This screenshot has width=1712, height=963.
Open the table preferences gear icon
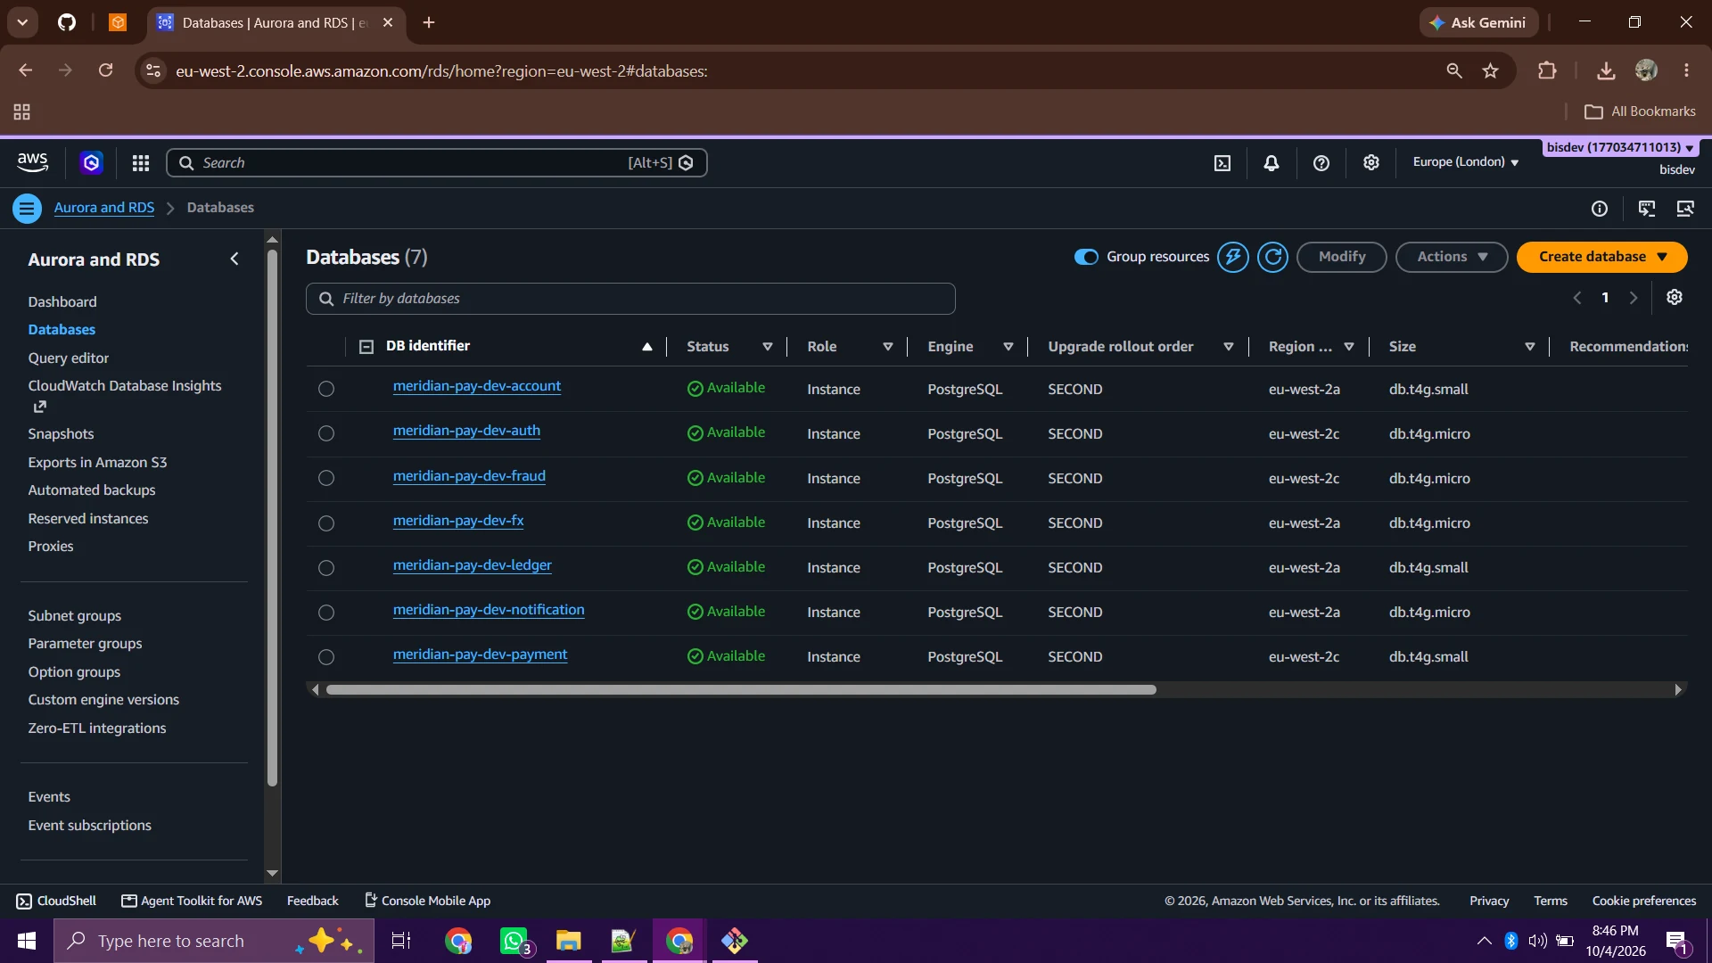coord(1675,298)
